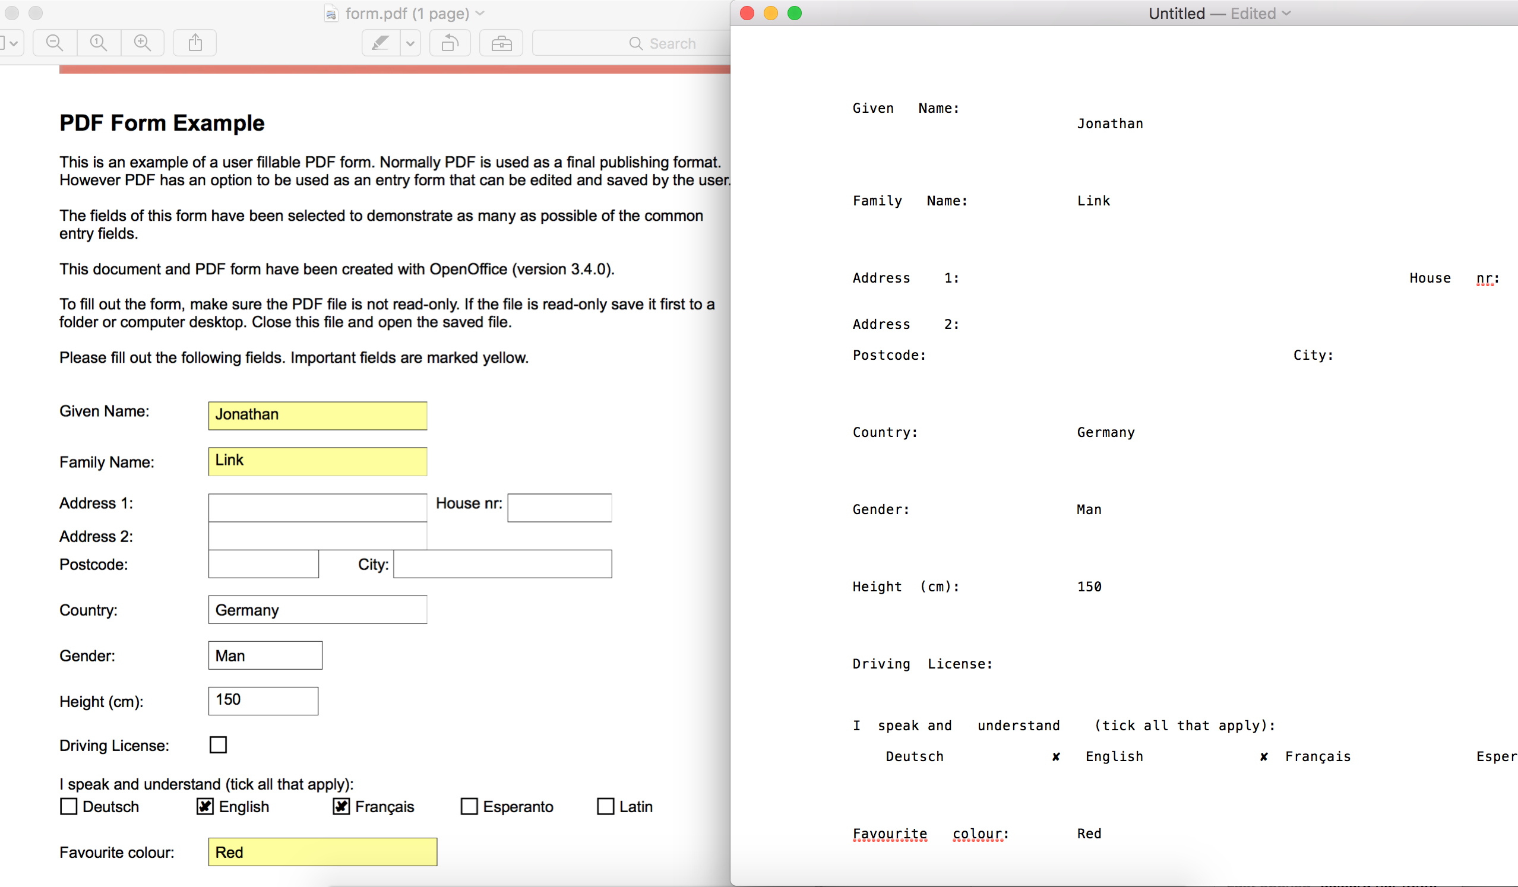Tick the Driving License checkbox
The height and width of the screenshot is (887, 1518).
(x=218, y=745)
